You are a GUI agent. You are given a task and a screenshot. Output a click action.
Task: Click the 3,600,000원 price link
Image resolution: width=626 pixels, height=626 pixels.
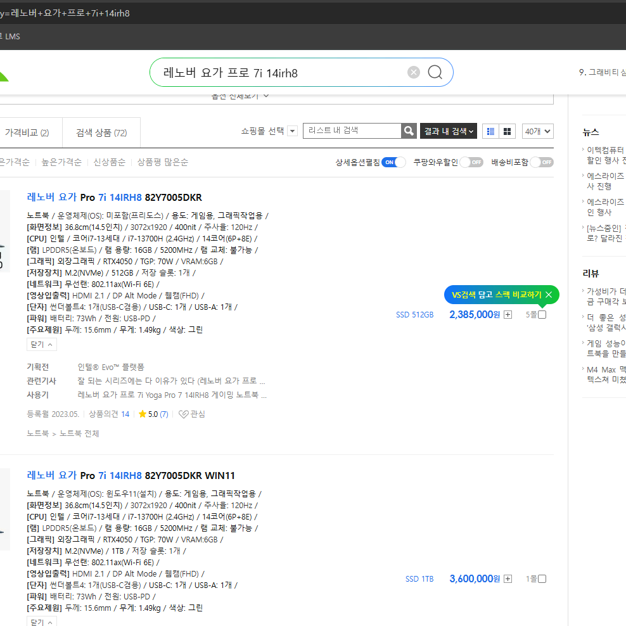coord(475,579)
